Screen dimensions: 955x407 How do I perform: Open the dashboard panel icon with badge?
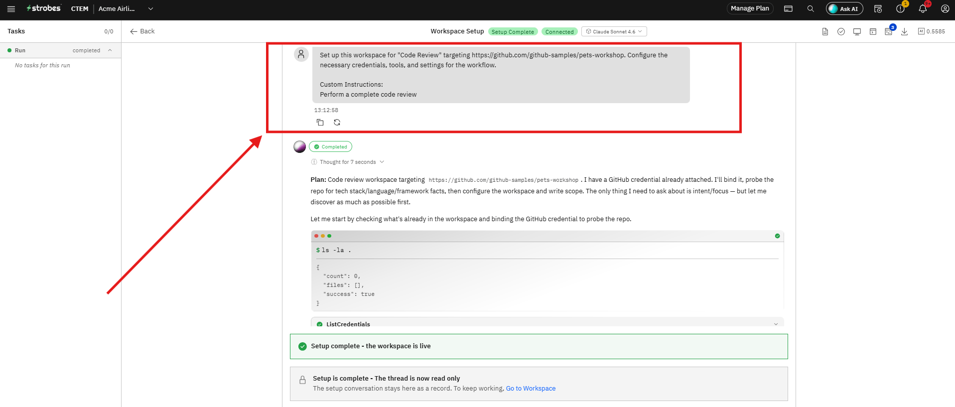point(889,31)
